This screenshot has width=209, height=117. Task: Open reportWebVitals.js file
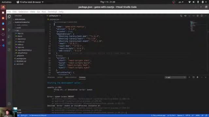coord(24,50)
